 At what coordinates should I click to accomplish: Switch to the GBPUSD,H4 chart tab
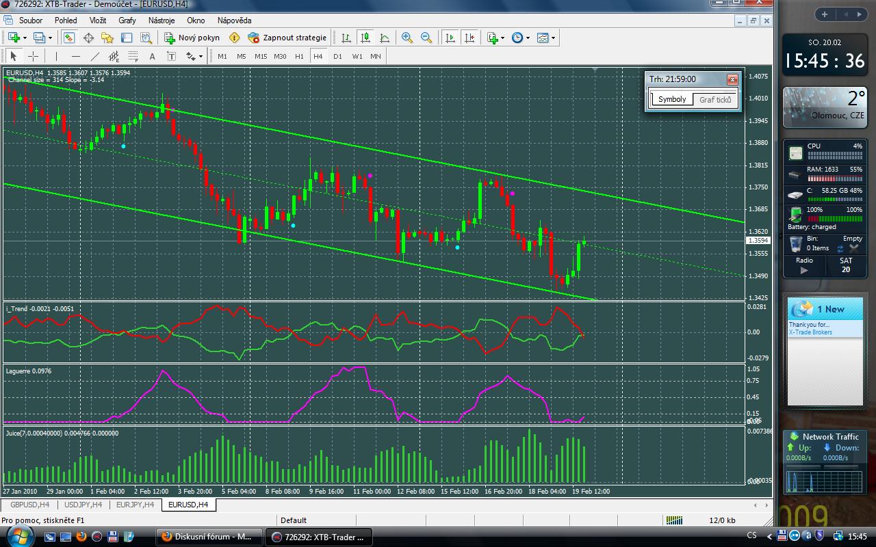[29, 505]
